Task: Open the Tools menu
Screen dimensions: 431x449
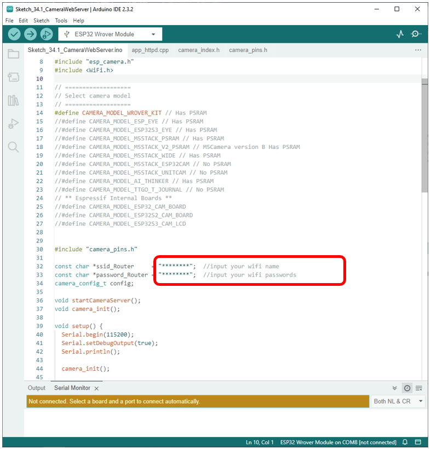Action: [x=61, y=21]
